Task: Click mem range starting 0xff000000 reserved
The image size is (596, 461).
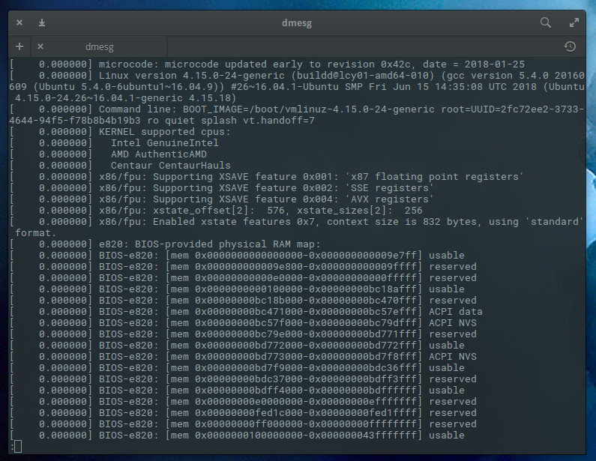Action: pos(243,424)
